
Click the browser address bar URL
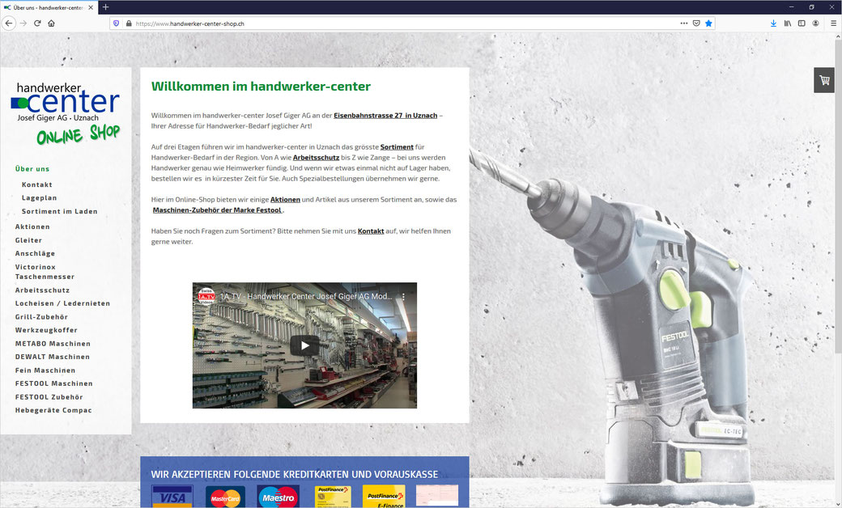(x=190, y=23)
